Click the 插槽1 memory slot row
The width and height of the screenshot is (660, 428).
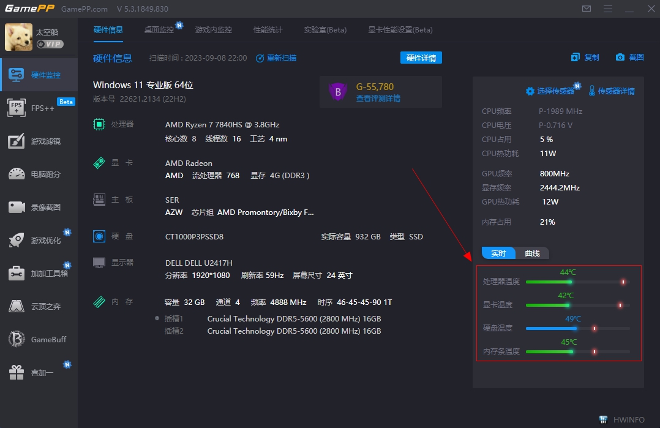point(272,318)
